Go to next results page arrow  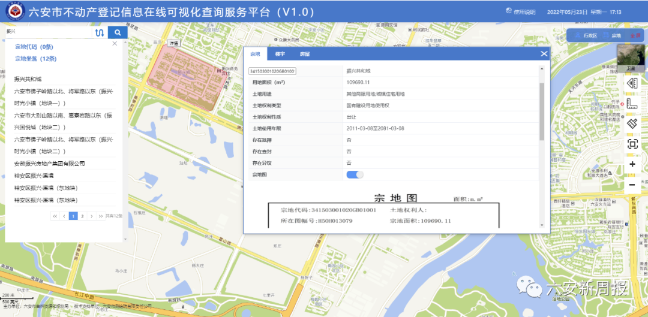[x=92, y=216]
